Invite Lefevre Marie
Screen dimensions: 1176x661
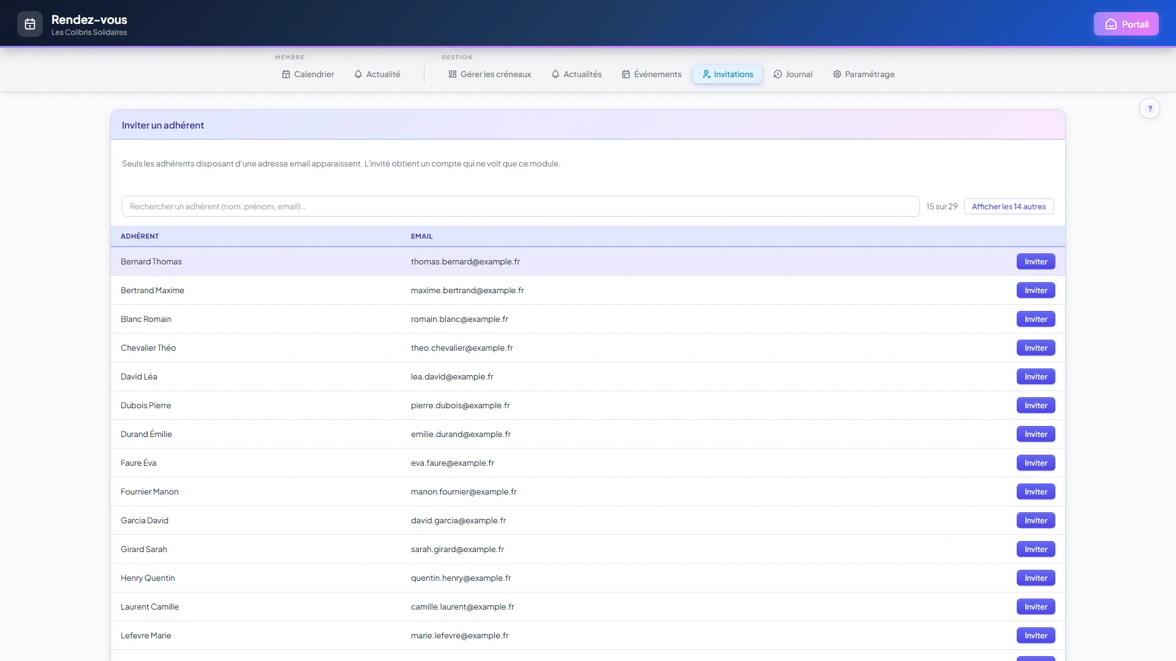coord(1036,636)
